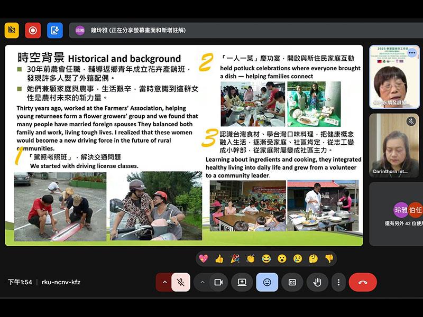The image size is (423, 317).
Task: Leave the call with red hang-up button
Action: 363,282
